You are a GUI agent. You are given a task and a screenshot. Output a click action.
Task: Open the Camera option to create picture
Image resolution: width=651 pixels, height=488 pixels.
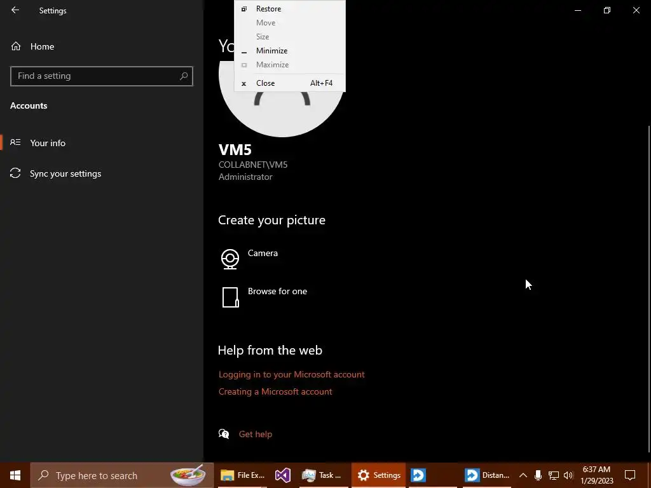coord(263,253)
